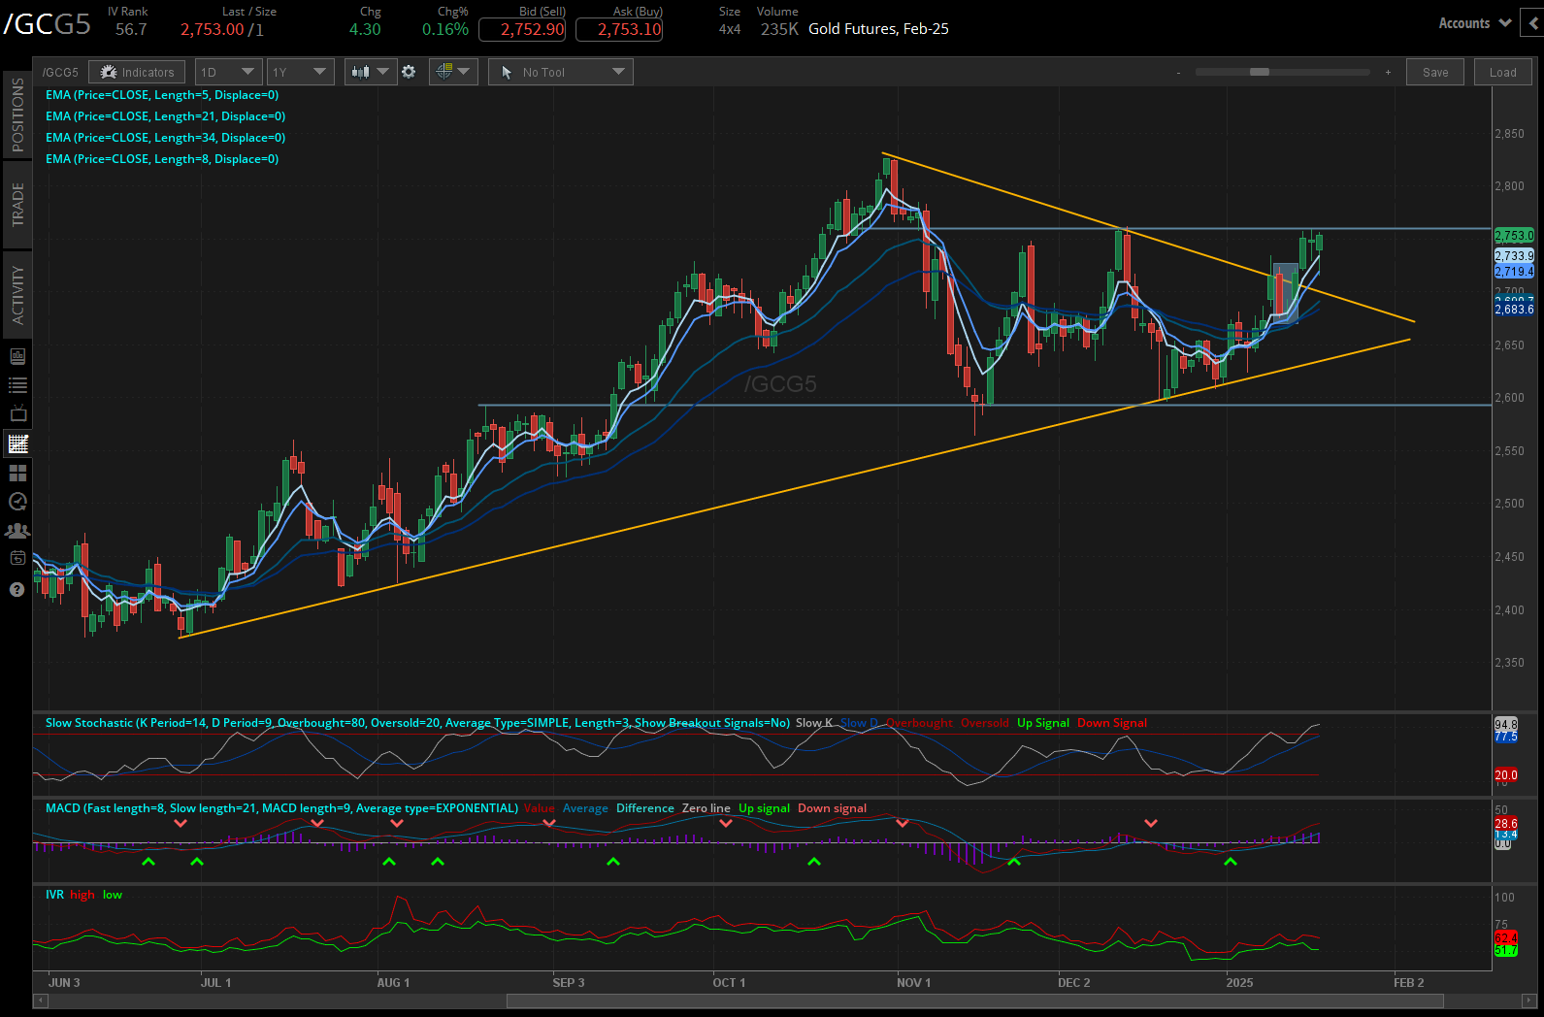1544x1017 pixels.
Task: Click the 2025 date axis label
Action: pyautogui.click(x=1239, y=983)
